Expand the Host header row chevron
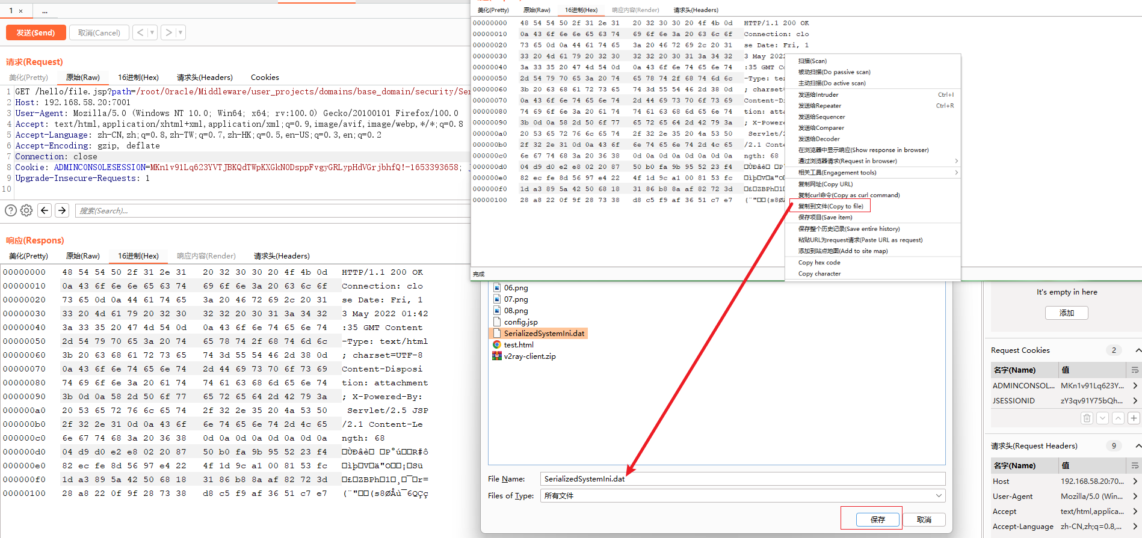Viewport: 1142px width, 538px height. (1135, 481)
